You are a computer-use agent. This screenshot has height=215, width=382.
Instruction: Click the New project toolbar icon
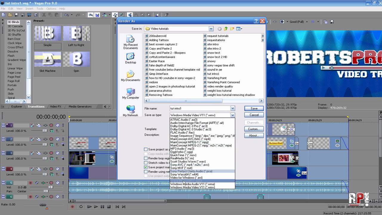pos(3,15)
